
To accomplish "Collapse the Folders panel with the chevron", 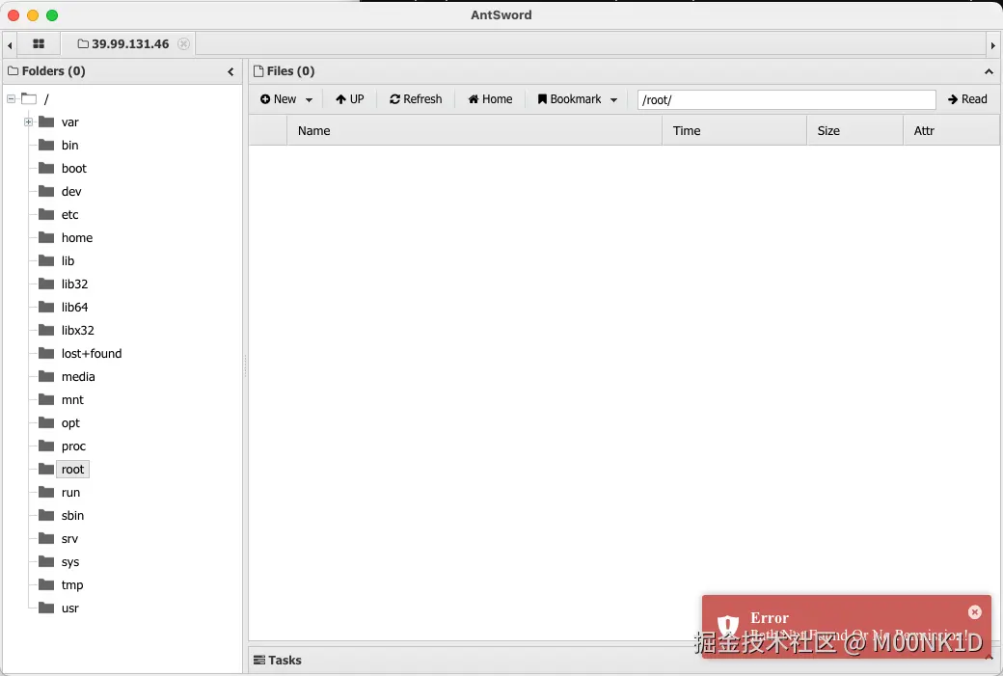I will pos(230,71).
